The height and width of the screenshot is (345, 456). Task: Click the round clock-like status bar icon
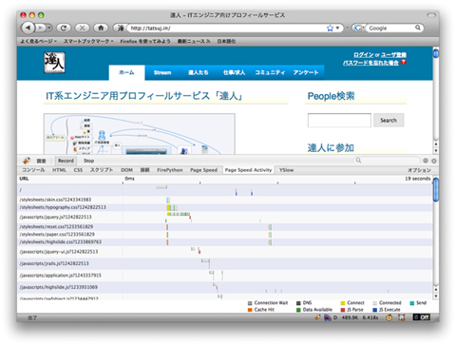point(389,317)
